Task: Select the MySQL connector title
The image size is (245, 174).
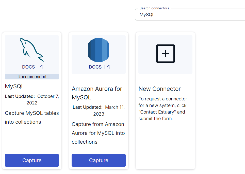Action: click(15, 86)
